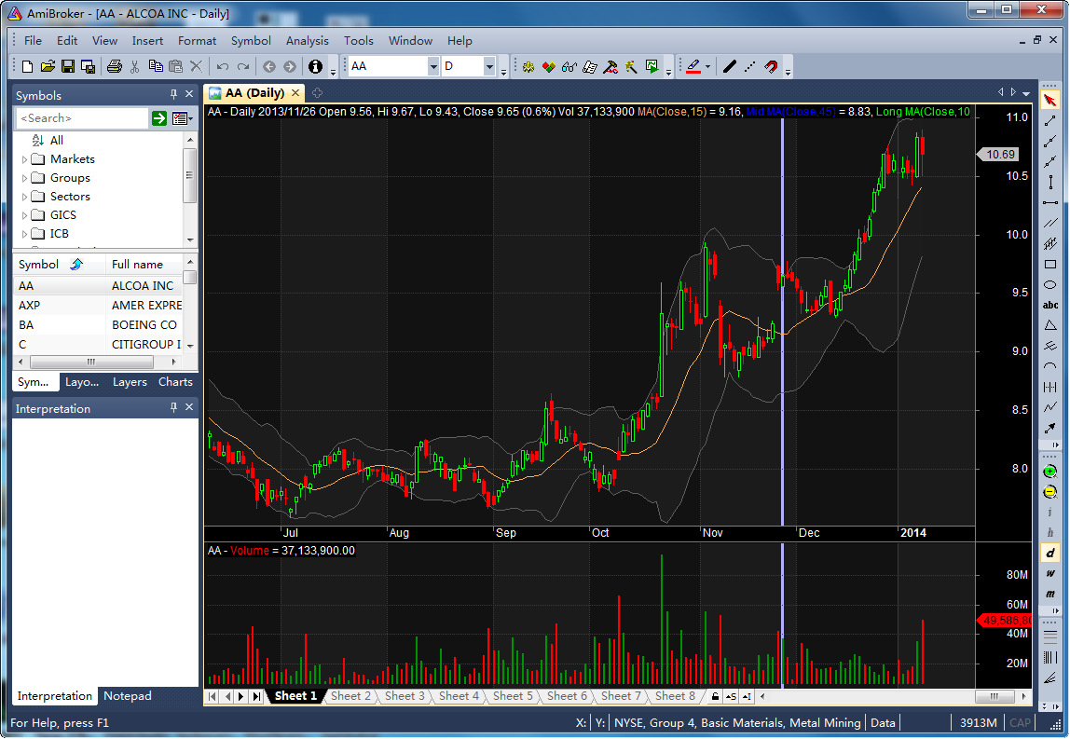Image resolution: width=1070 pixels, height=739 pixels.
Task: Open the Analysis menu
Action: pos(307,41)
